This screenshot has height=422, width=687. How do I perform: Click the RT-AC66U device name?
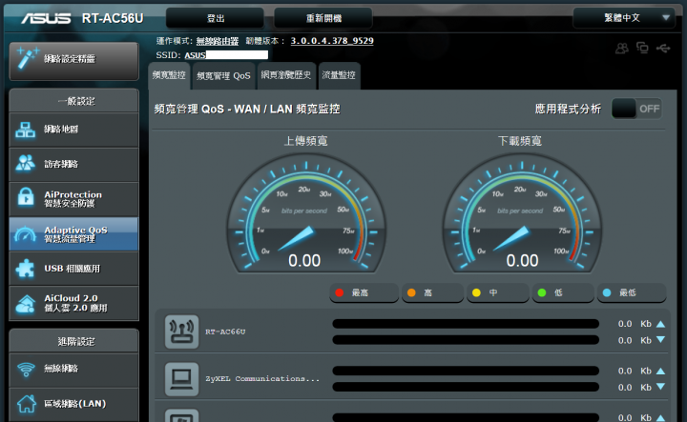coord(225,332)
